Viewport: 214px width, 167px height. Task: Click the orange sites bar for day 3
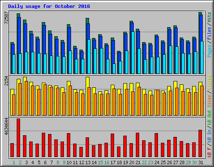[26, 98]
